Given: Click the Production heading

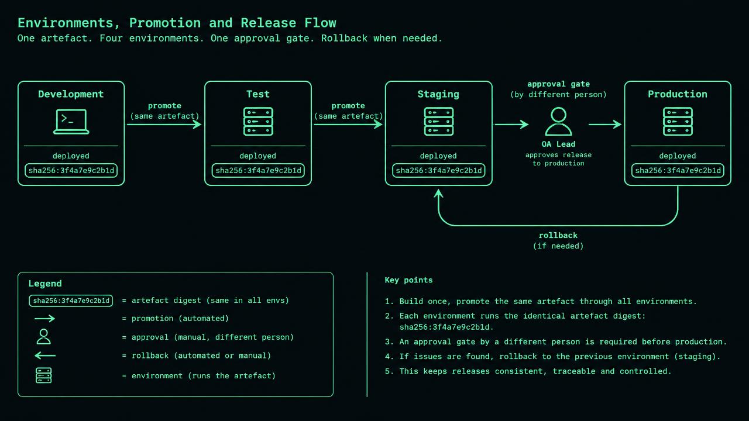Looking at the screenshot, I should (678, 94).
